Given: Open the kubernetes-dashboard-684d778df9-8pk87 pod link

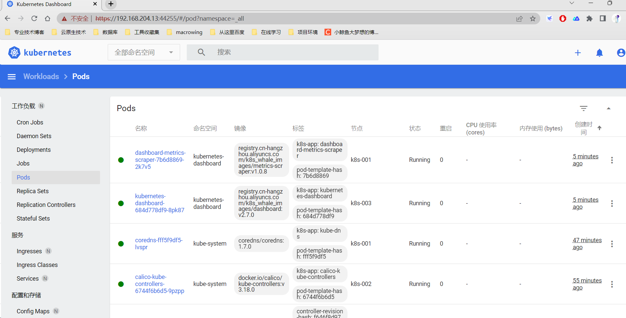Looking at the screenshot, I should point(159,203).
